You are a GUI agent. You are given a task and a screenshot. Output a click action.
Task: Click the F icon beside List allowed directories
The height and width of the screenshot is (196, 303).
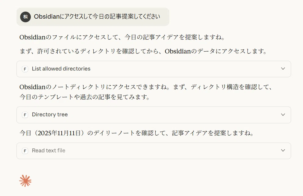tap(25, 69)
